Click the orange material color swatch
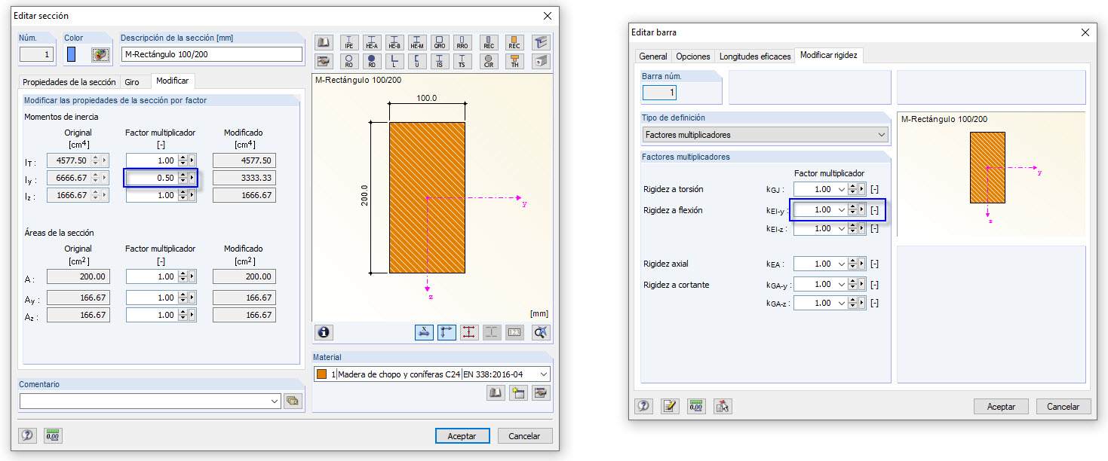Screen dimensions: 1108x461 322,374
